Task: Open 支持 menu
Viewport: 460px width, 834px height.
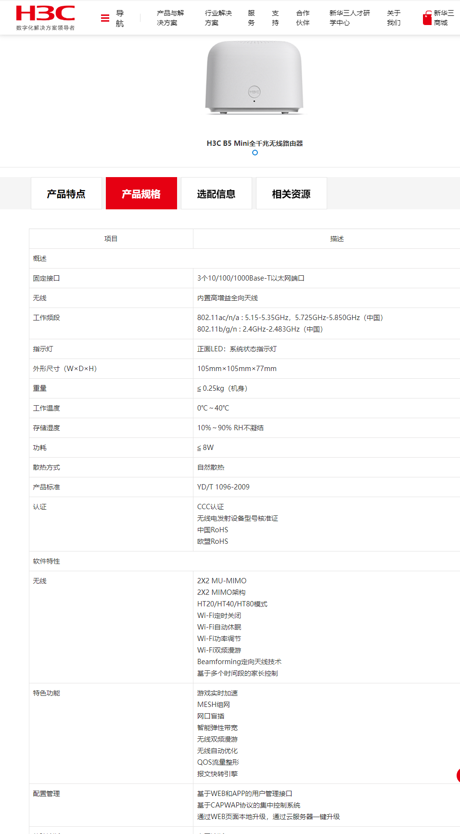Action: pyautogui.click(x=275, y=18)
